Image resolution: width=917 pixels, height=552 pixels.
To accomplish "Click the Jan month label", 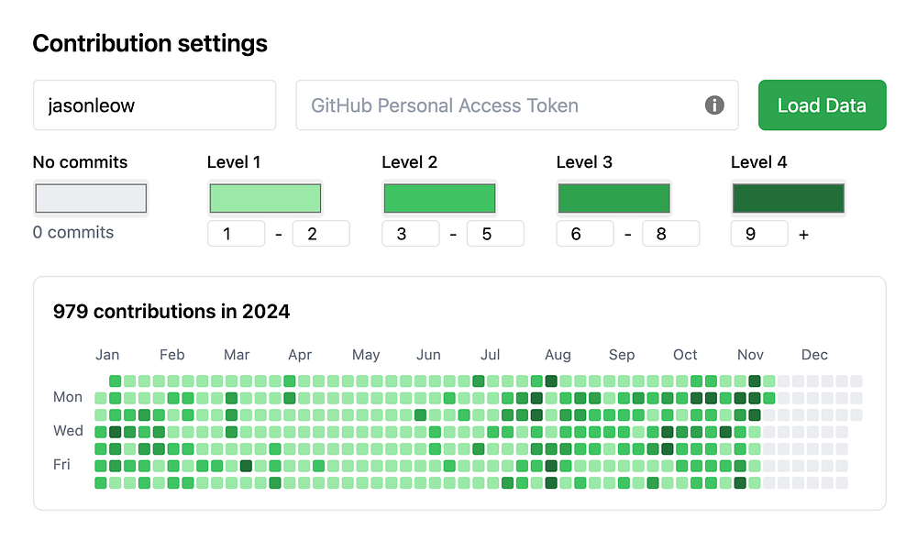I will [x=107, y=355].
